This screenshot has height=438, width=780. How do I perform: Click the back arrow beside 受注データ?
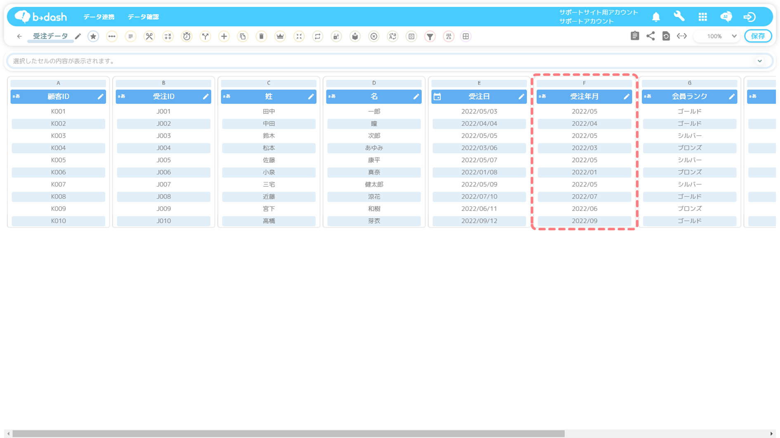(x=19, y=36)
